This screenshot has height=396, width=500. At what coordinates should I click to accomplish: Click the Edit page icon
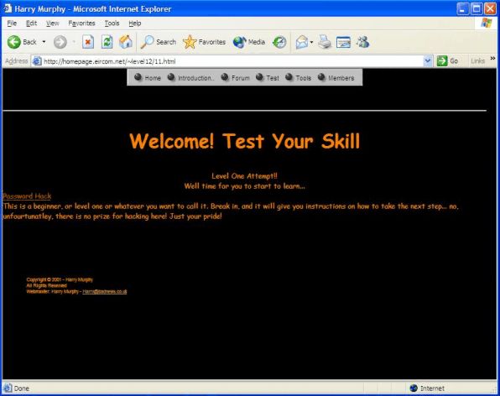343,42
